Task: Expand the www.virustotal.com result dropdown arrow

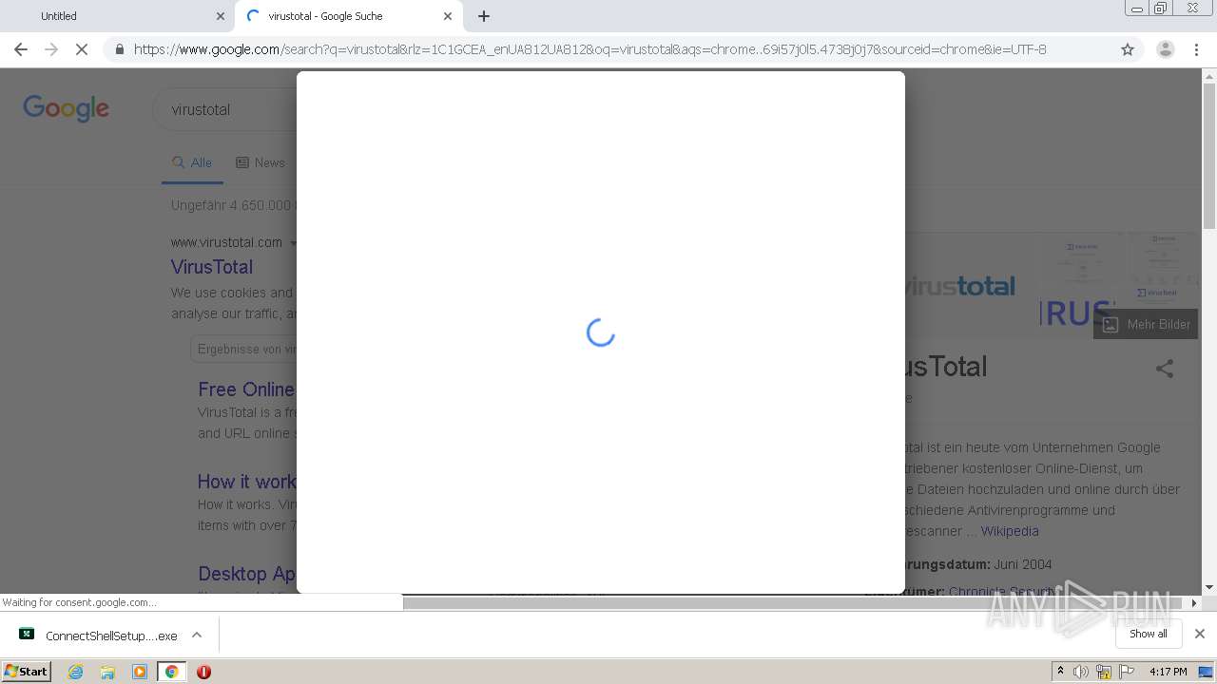Action: pyautogui.click(x=293, y=243)
